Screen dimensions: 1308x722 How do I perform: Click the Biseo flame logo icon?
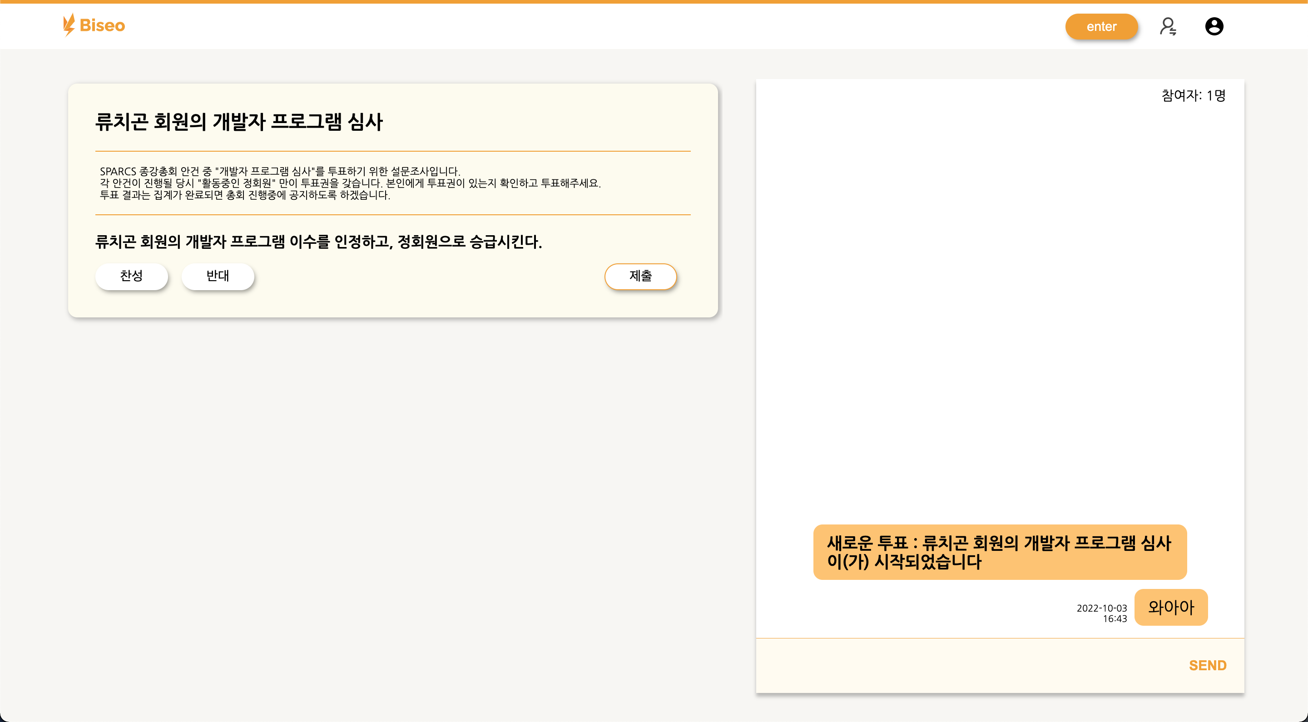click(x=69, y=25)
